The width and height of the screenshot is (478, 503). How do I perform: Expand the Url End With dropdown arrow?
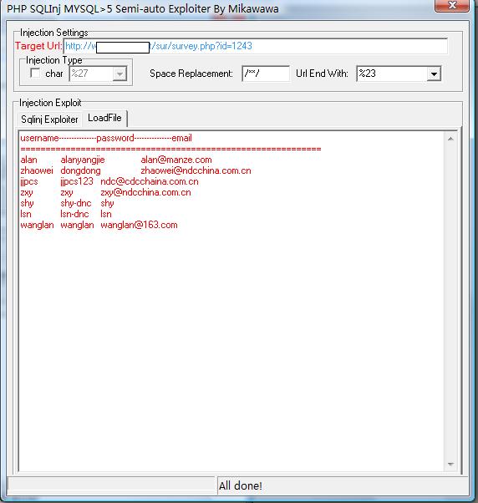pos(434,74)
